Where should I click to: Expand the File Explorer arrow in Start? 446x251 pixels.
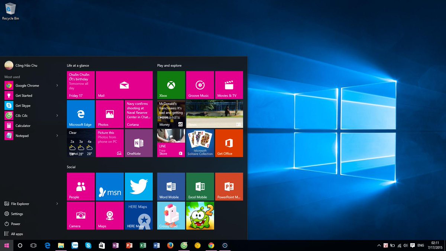57,204
